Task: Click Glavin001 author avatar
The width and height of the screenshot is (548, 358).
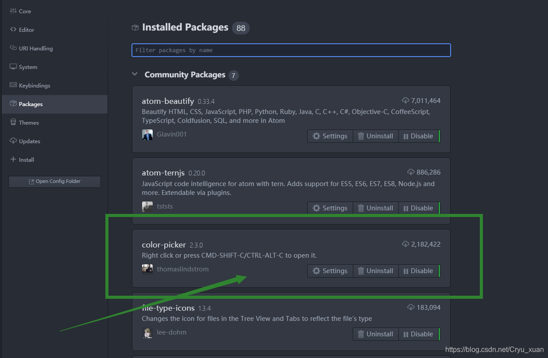Action: [x=147, y=134]
